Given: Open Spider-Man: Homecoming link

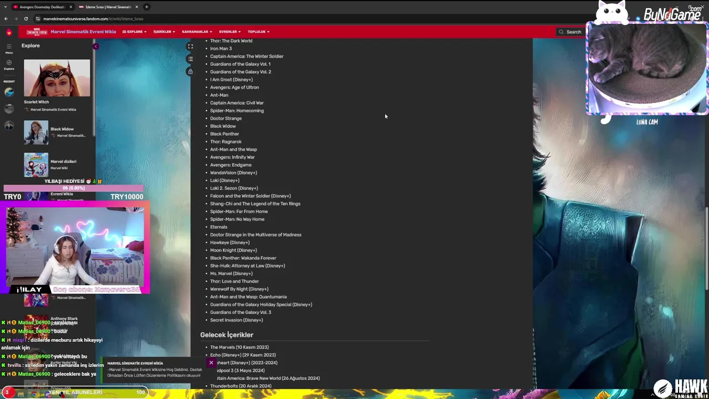Looking at the screenshot, I should point(237,110).
